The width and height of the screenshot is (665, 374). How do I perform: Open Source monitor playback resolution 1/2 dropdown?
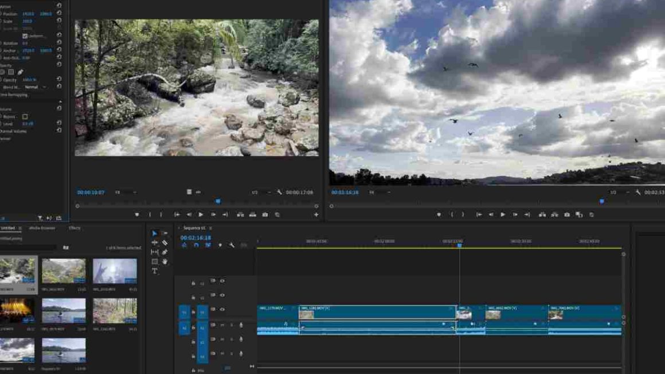pos(261,192)
